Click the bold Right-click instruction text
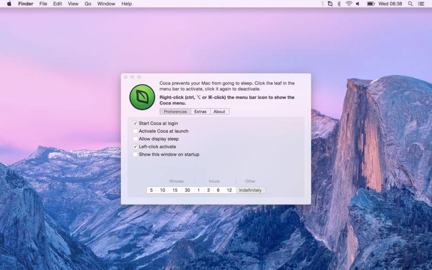Image resolution: width=432 pixels, height=270 pixels. [x=227, y=100]
